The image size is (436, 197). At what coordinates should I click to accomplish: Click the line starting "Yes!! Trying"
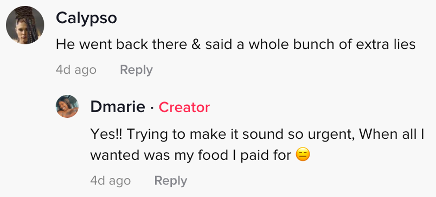(257, 133)
